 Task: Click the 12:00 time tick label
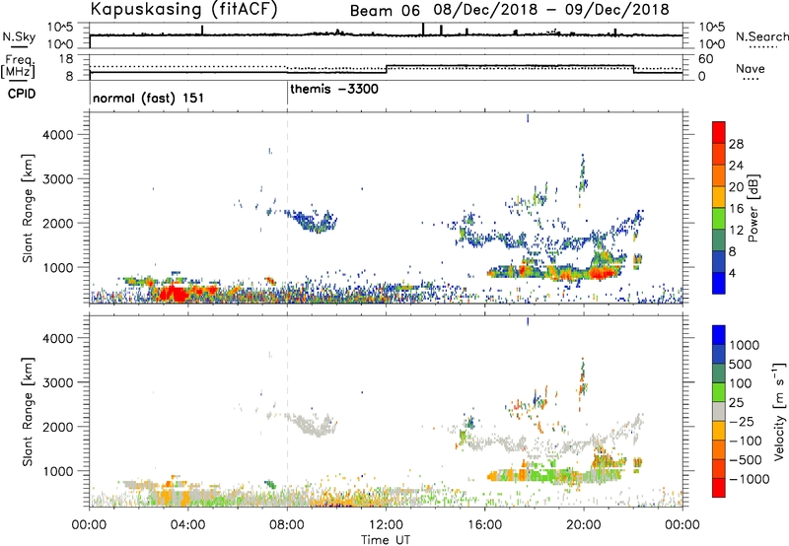pyautogui.click(x=386, y=525)
